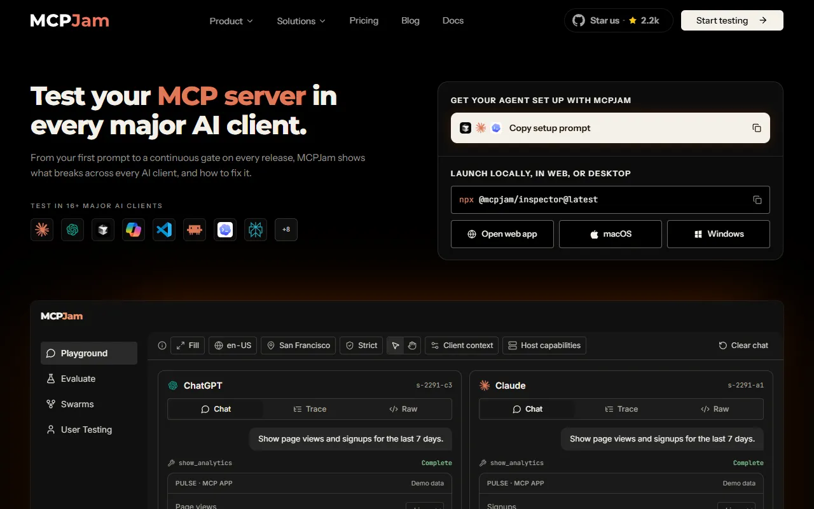Select Playground in the sidebar
This screenshot has height=509, width=814.
pos(89,353)
